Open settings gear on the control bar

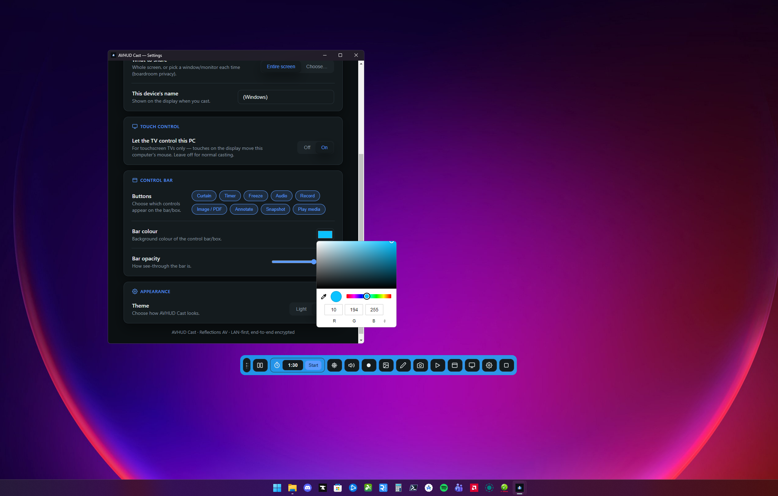pos(489,365)
